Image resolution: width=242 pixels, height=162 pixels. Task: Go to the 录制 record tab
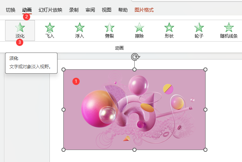(x=74, y=10)
